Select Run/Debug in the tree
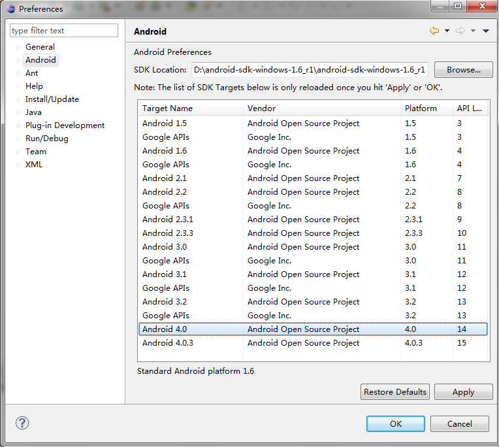 point(47,138)
